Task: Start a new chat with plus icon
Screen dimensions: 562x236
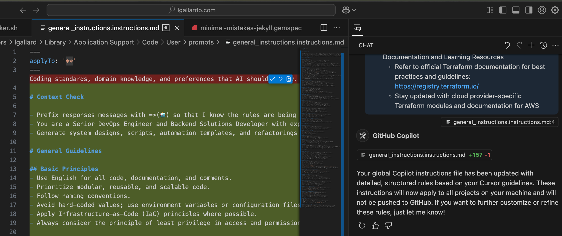Action: click(531, 45)
